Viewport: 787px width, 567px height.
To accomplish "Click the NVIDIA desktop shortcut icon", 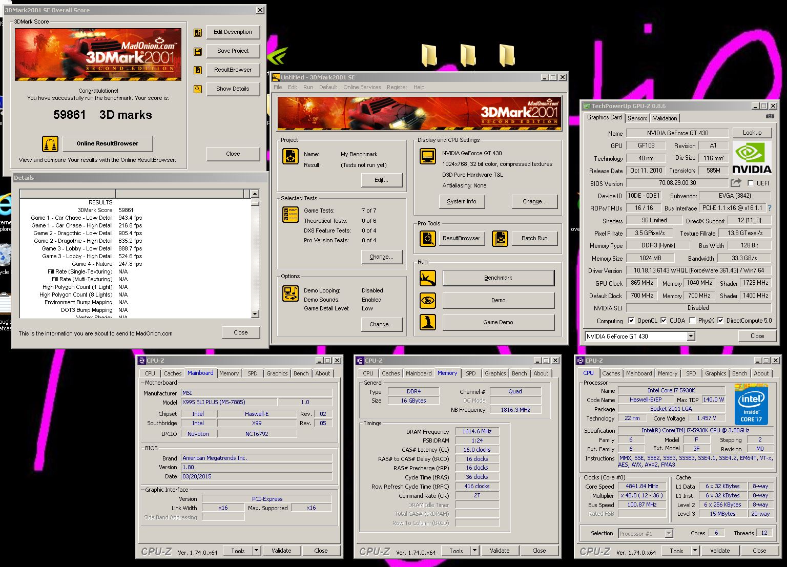I will pyautogui.click(x=277, y=56).
